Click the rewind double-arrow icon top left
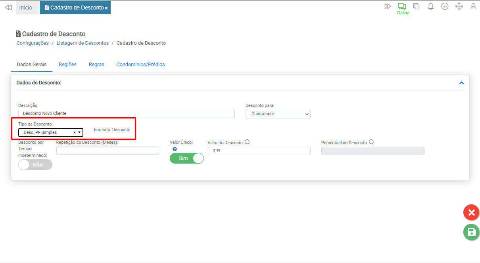The image size is (480, 263). click(8, 8)
